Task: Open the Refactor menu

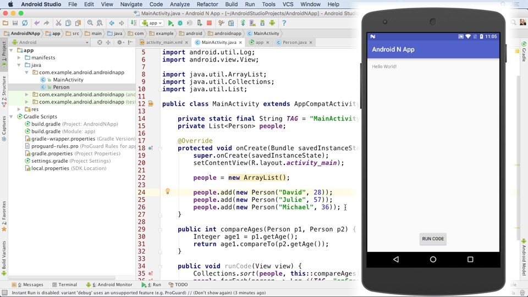Action: (207, 4)
